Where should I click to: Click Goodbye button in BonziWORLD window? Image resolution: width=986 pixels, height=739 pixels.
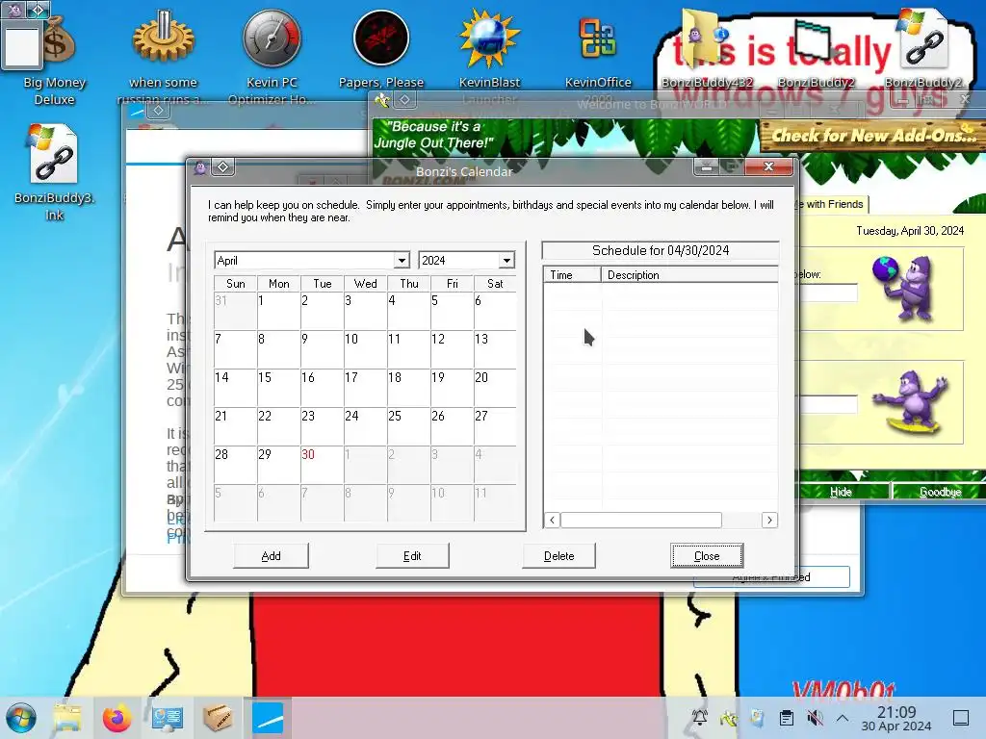(x=939, y=492)
